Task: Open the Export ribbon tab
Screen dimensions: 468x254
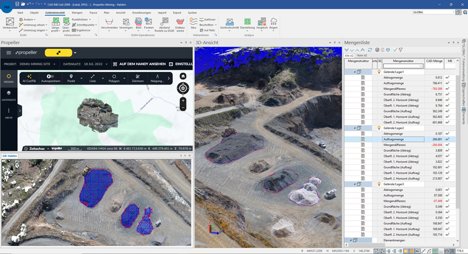Action: coord(177,13)
